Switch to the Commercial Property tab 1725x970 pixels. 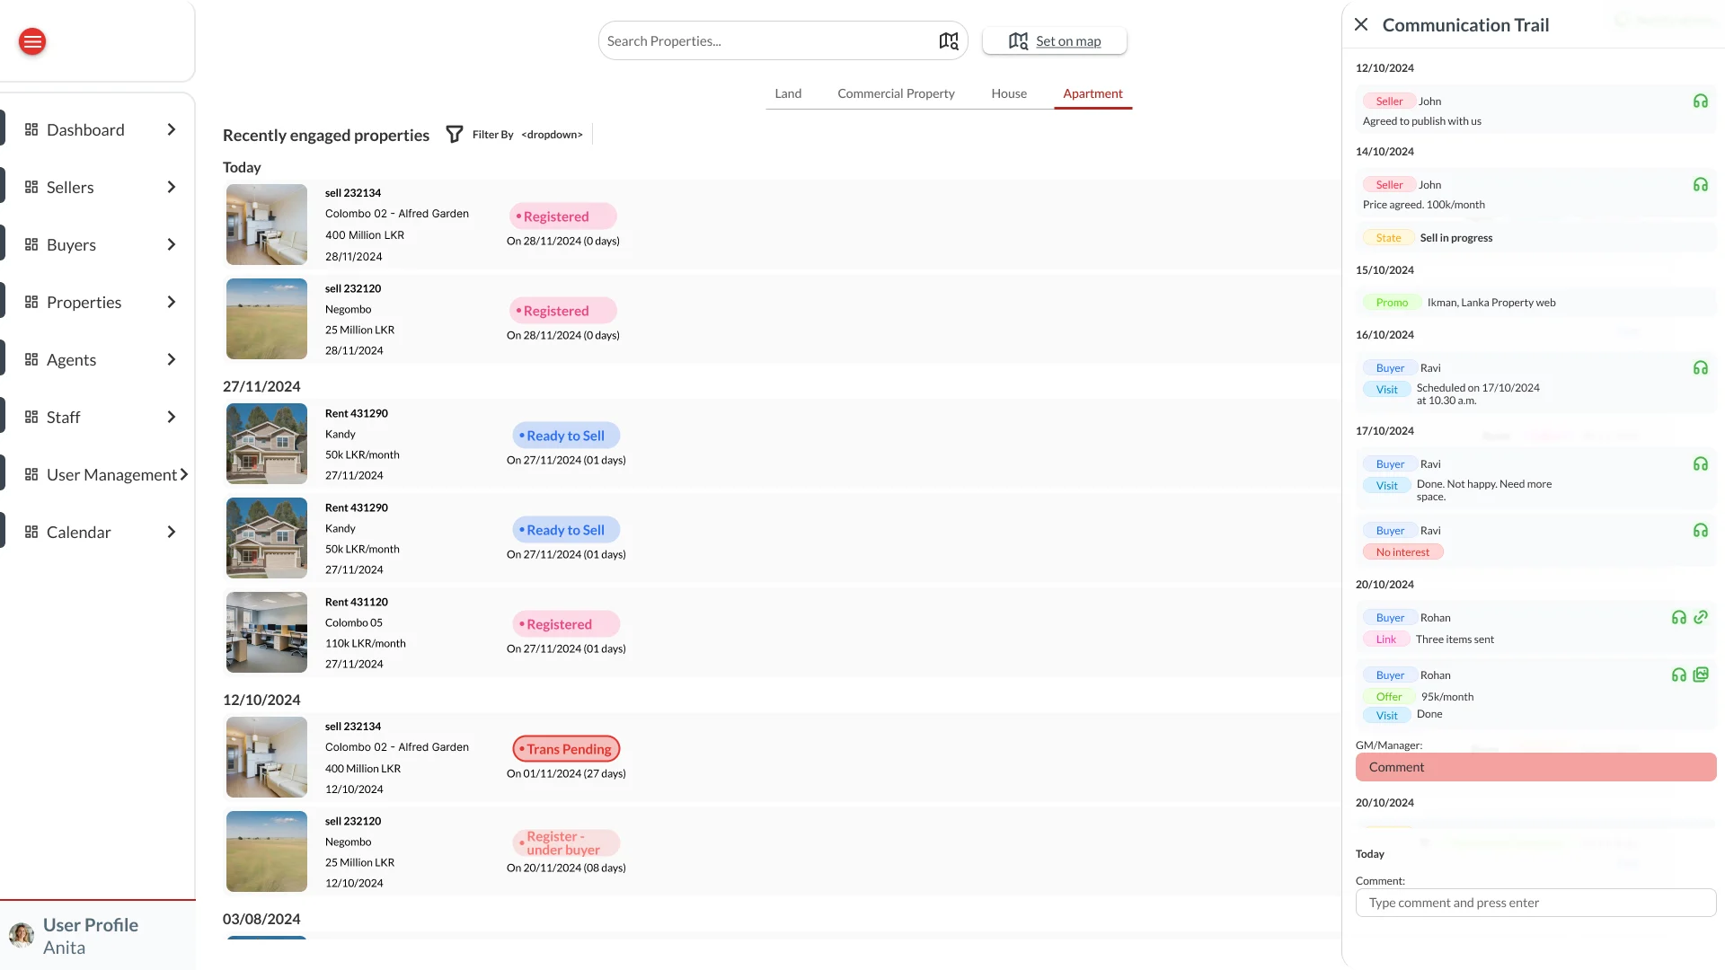[896, 93]
